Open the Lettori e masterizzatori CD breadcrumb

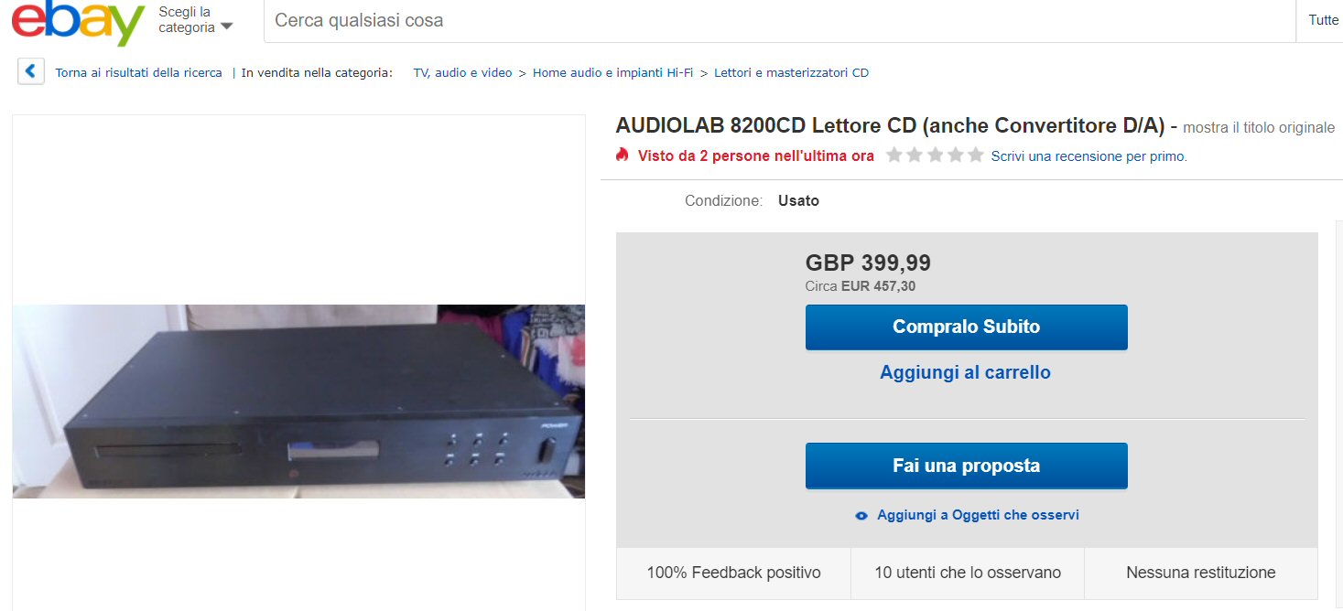(791, 72)
